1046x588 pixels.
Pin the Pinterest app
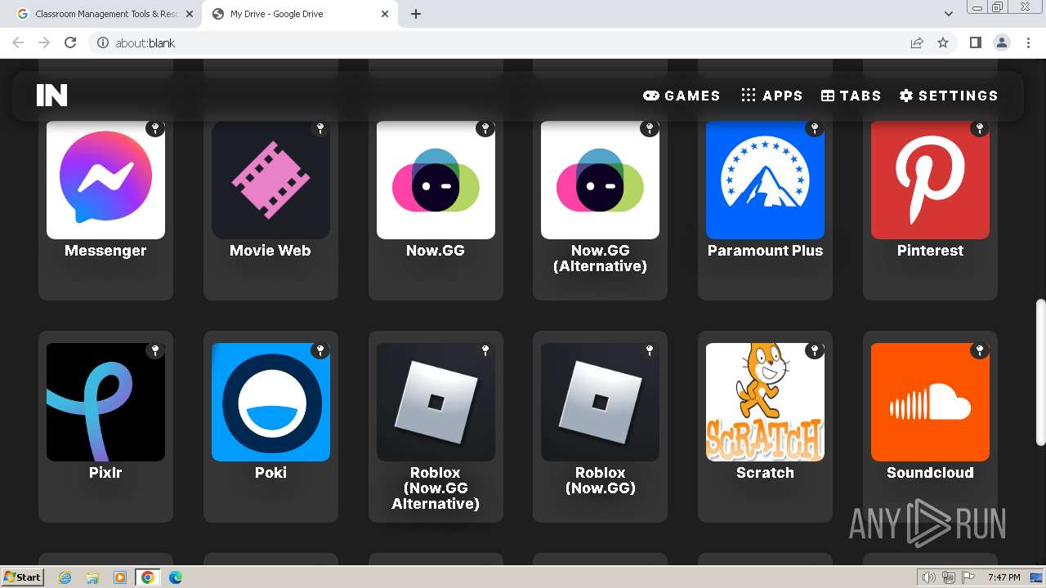click(x=980, y=128)
